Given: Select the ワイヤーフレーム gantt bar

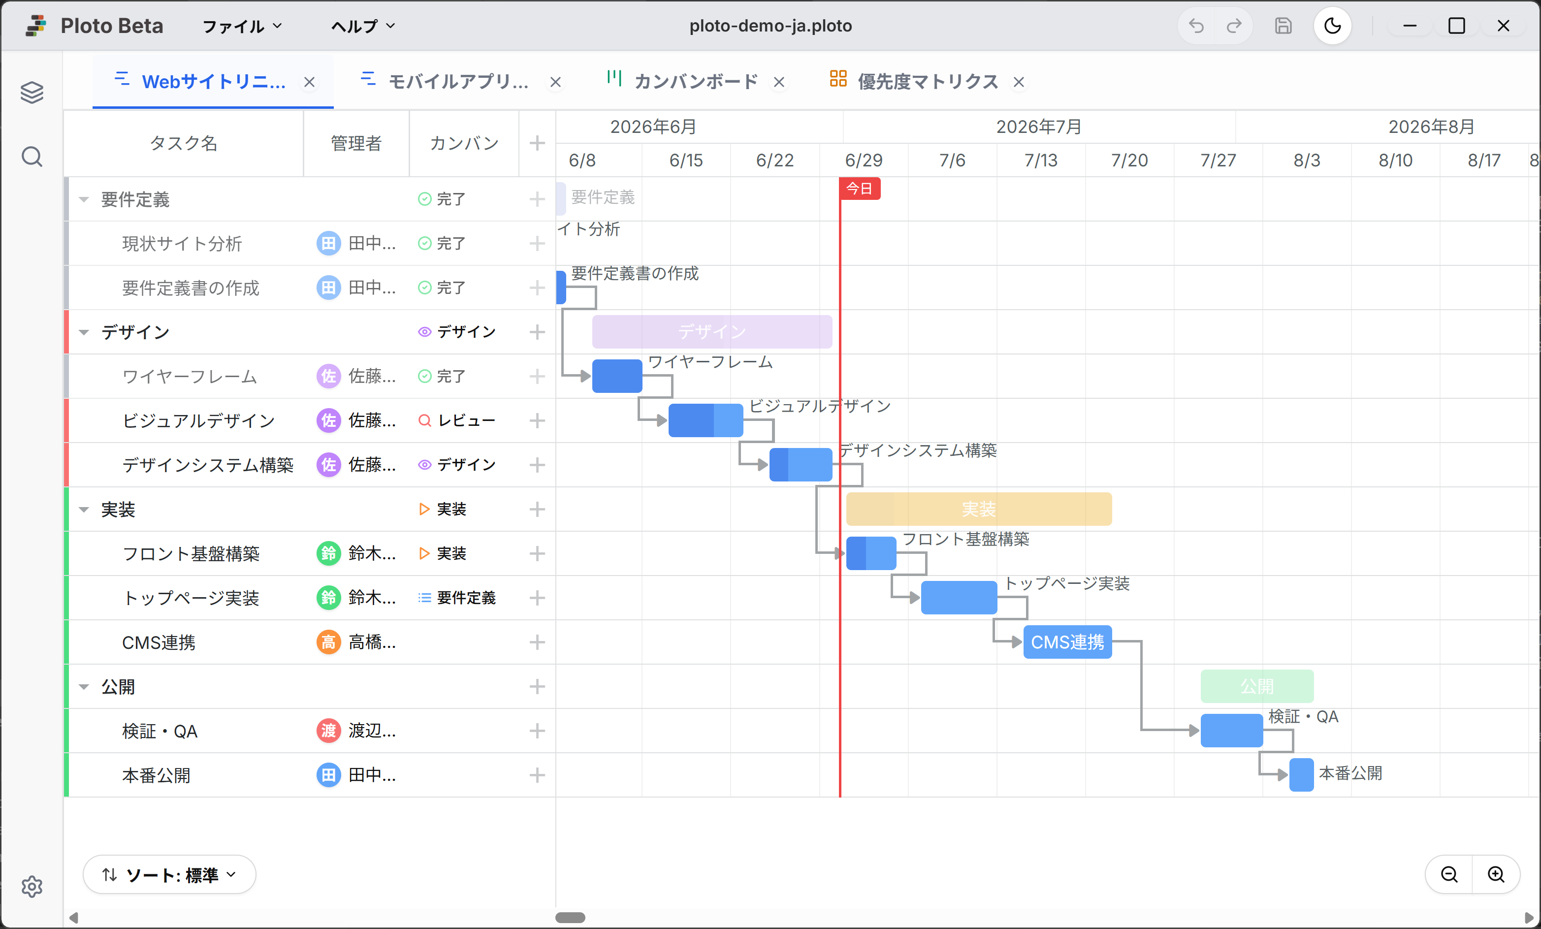Looking at the screenshot, I should (617, 376).
